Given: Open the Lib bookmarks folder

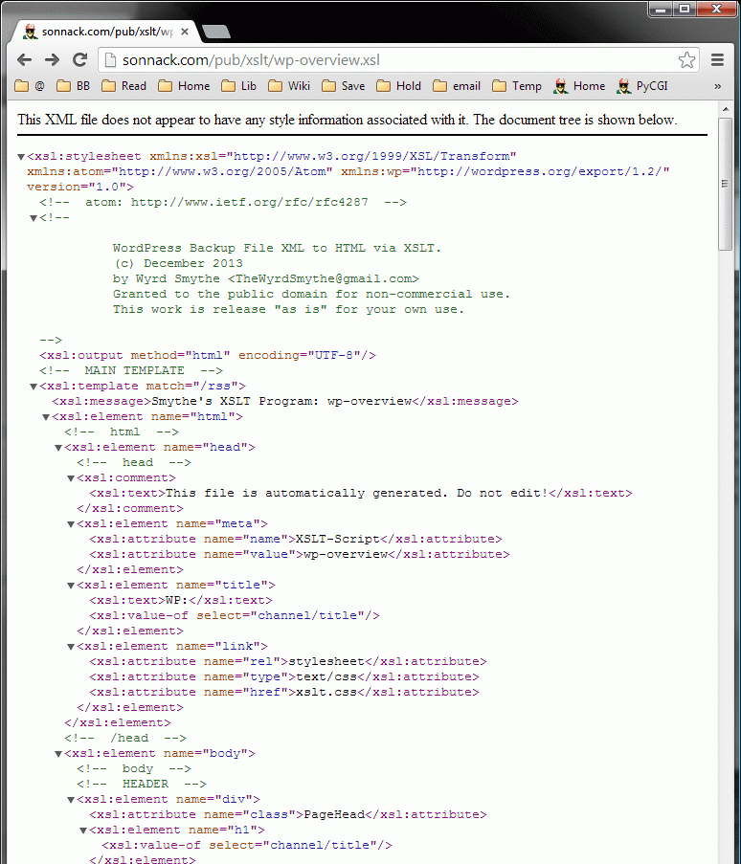Looking at the screenshot, I should 239,86.
